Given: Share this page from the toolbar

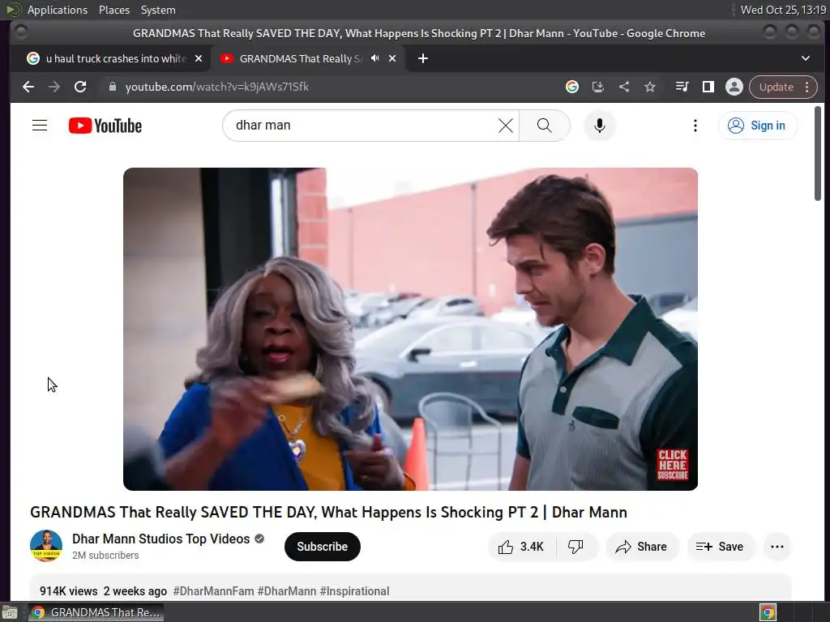Looking at the screenshot, I should tap(624, 87).
